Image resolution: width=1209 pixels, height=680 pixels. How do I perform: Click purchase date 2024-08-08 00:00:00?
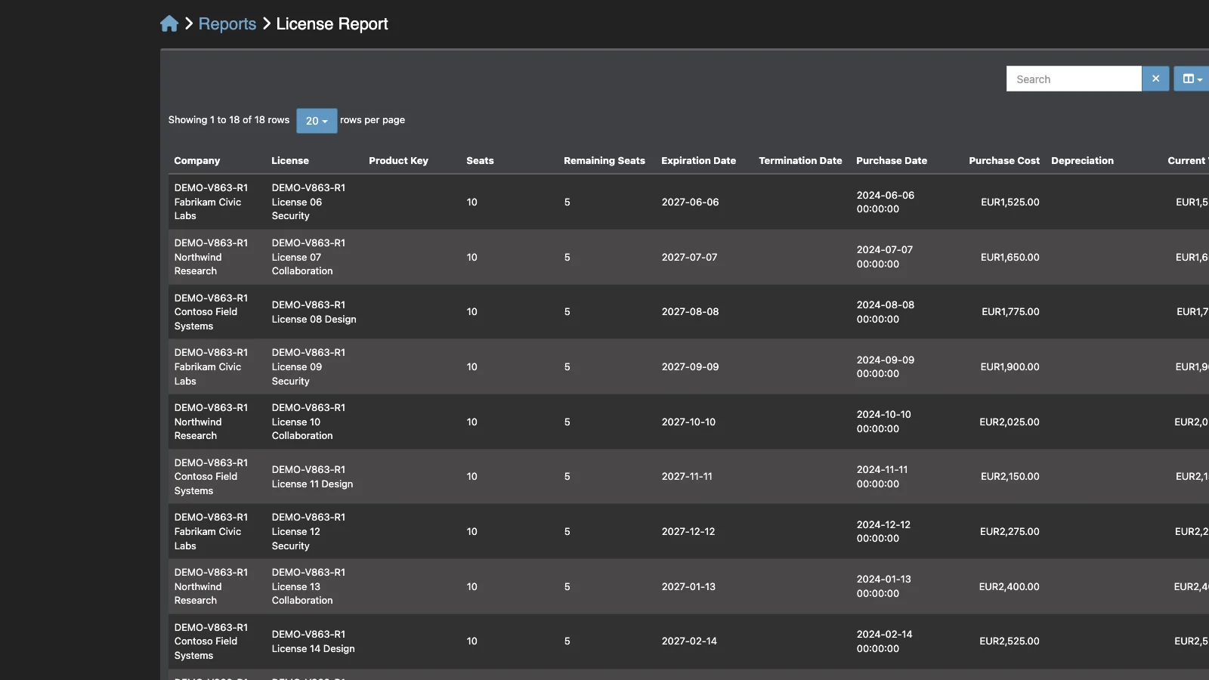pos(885,312)
